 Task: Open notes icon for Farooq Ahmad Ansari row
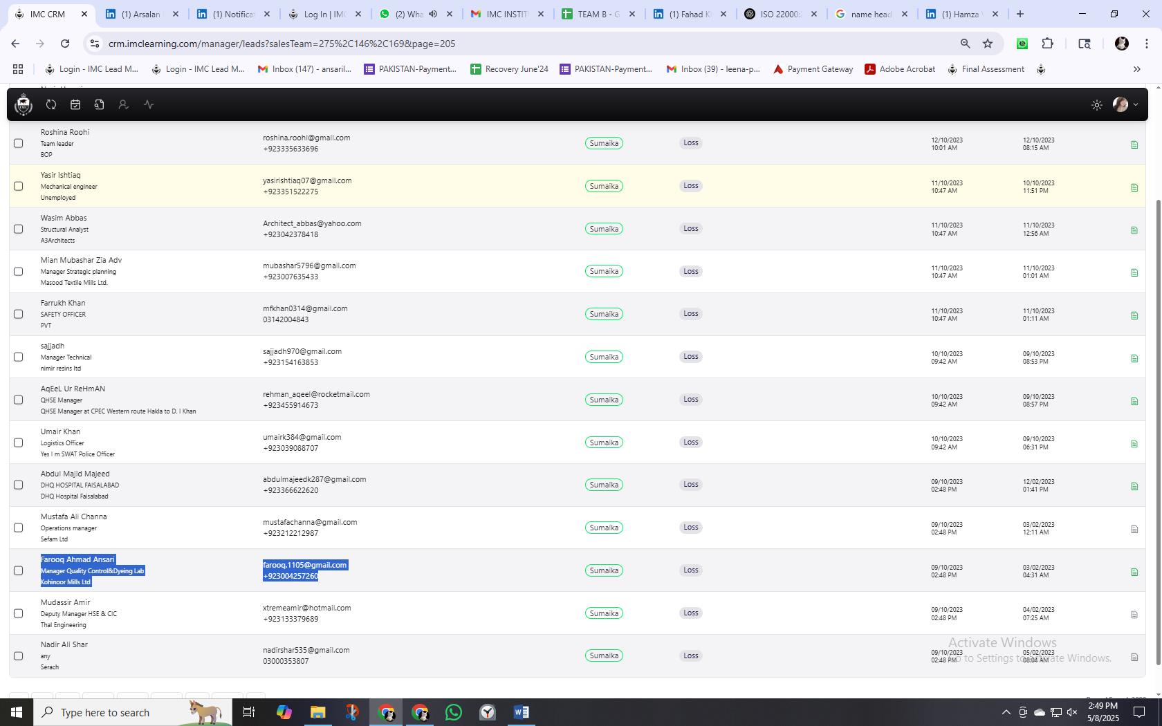pyautogui.click(x=1134, y=572)
